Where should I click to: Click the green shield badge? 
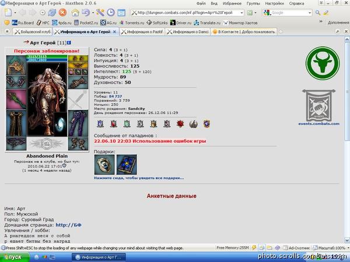pos(127,123)
